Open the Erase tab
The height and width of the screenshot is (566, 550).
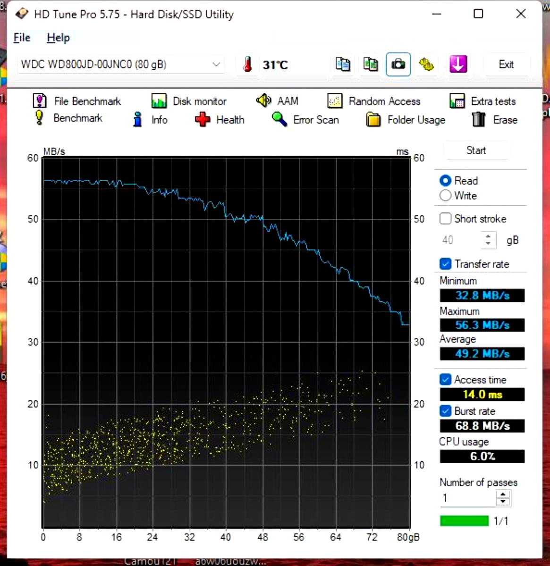494,120
